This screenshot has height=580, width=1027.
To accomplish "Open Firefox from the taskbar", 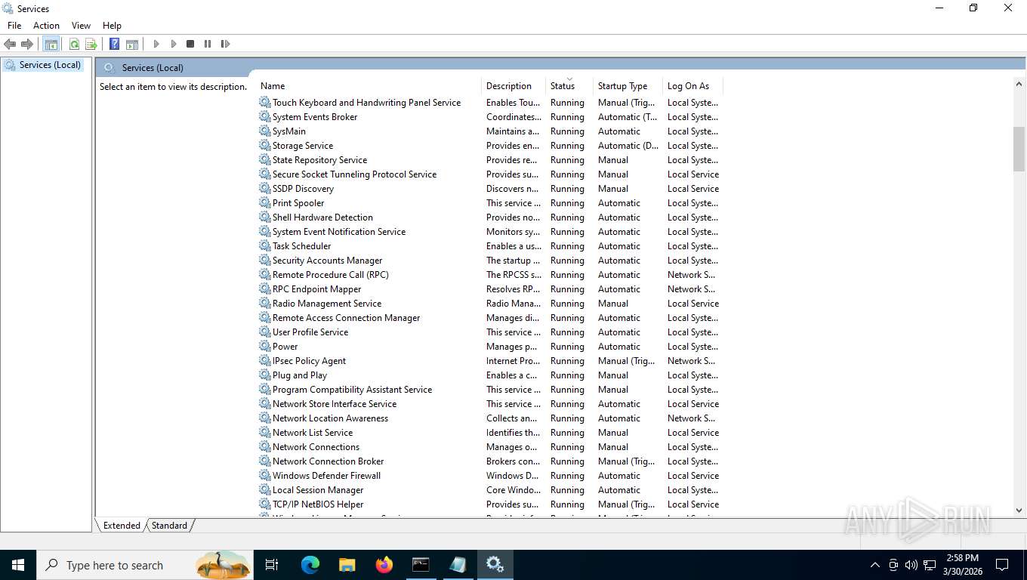I will point(384,565).
